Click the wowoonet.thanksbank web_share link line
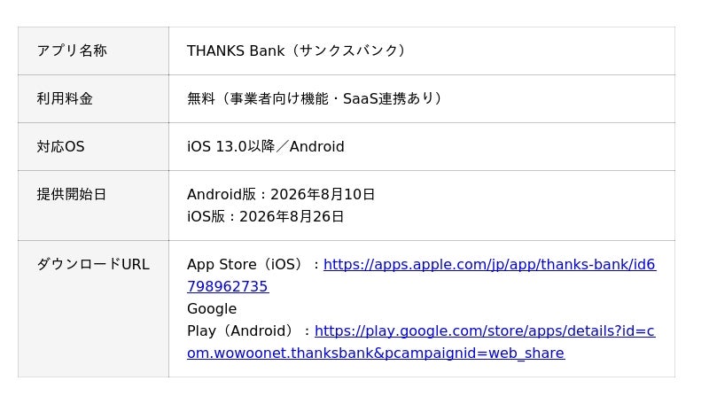This screenshot has width=709, height=404. pyautogui.click(x=376, y=353)
